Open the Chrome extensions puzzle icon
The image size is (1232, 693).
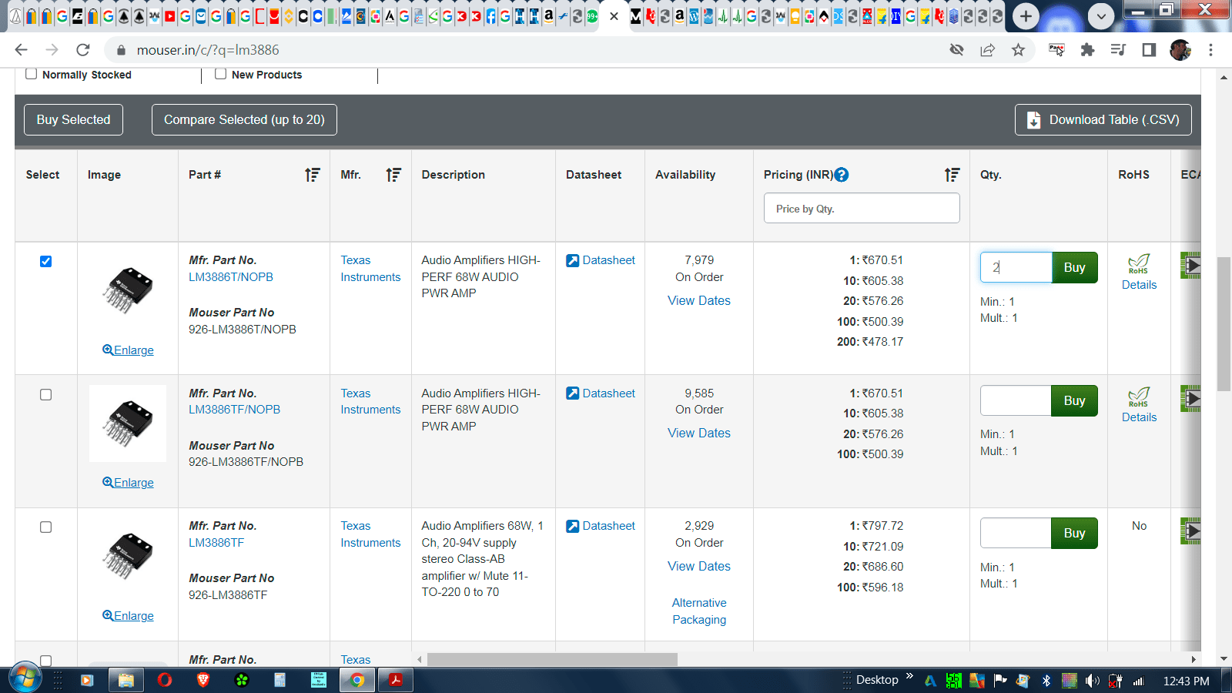(1087, 50)
